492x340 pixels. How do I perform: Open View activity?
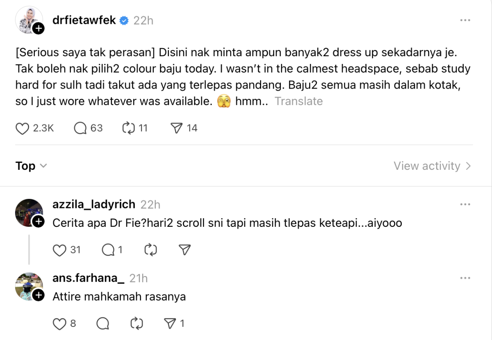point(432,166)
